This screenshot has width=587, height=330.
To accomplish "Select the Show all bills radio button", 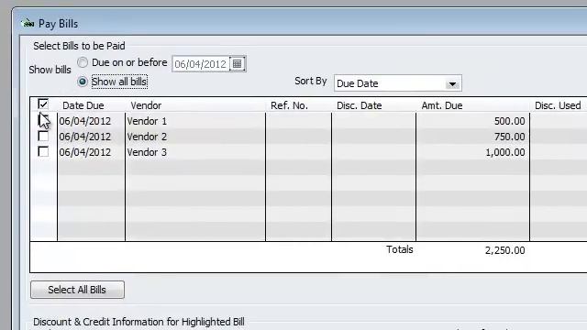I will click(x=83, y=82).
